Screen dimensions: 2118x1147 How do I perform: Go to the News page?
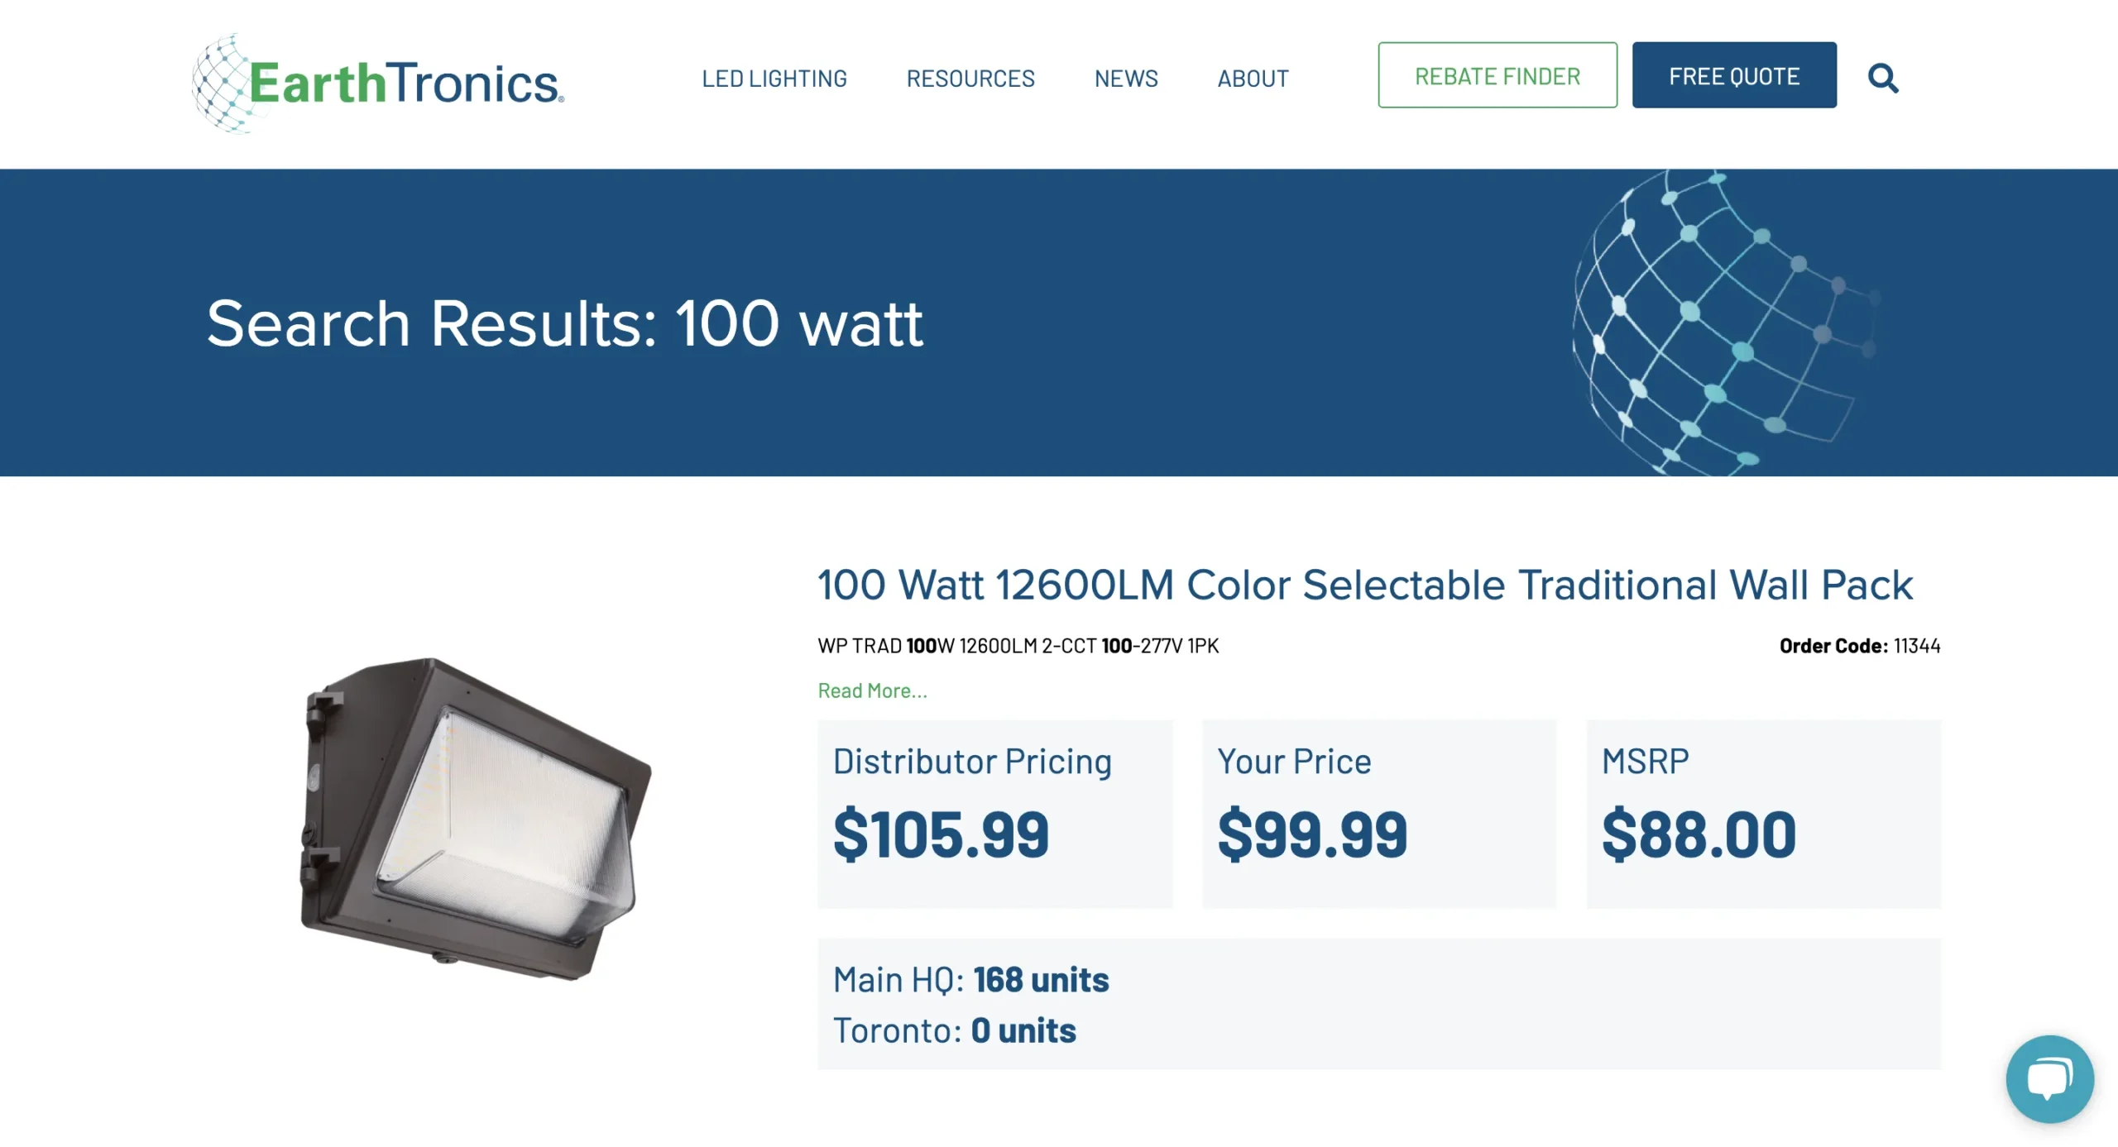(x=1126, y=79)
